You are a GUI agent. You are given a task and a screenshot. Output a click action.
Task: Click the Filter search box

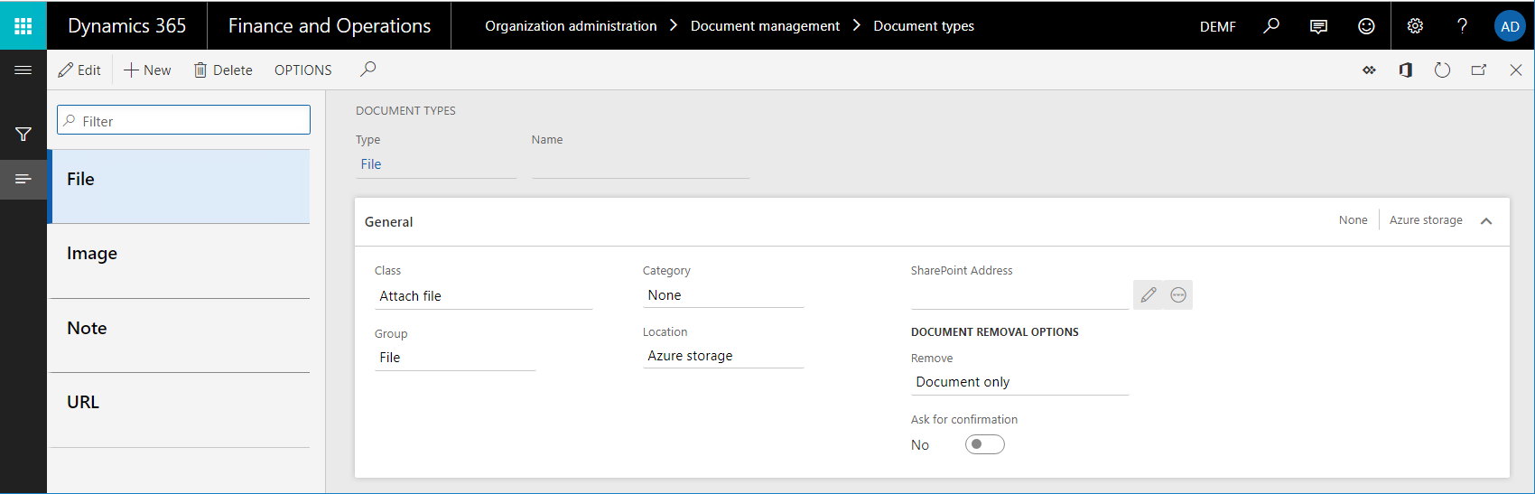click(x=183, y=120)
